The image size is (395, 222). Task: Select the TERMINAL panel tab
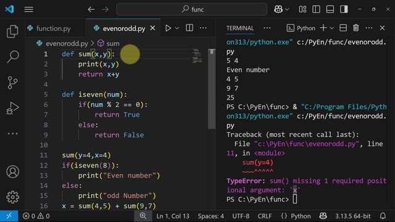click(240, 28)
